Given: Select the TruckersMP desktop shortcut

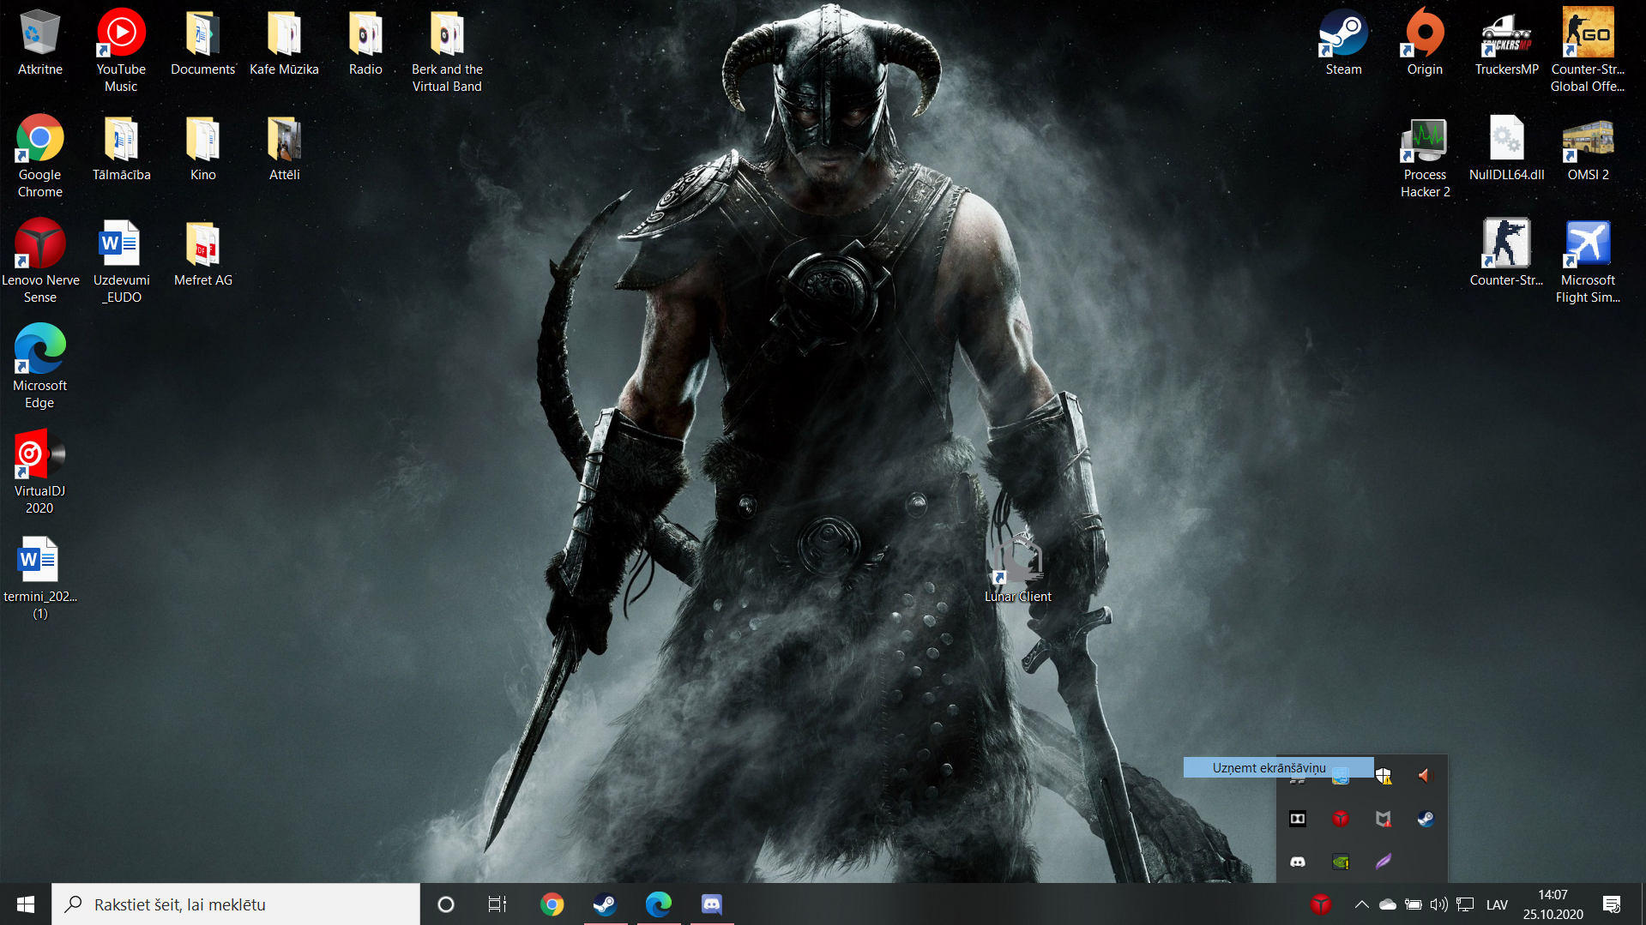Looking at the screenshot, I should 1506,43.
